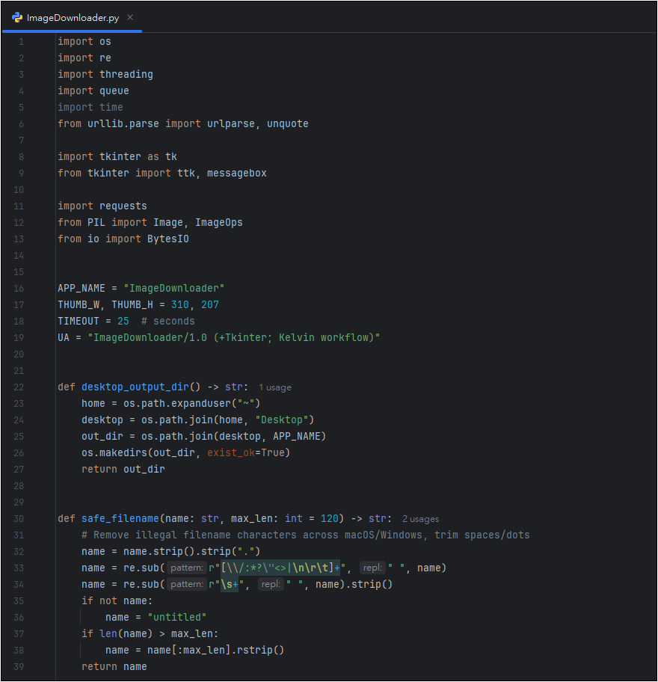Click the "repl:" inlay hint on line 34
The image size is (658, 682).
[x=270, y=585]
